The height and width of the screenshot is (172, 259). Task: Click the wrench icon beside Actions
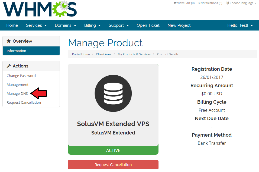[9, 66]
